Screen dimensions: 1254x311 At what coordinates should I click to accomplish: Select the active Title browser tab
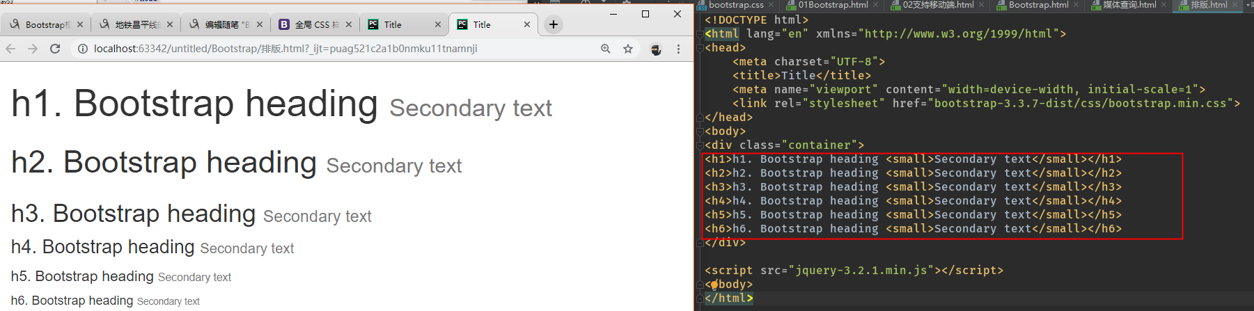pos(492,24)
